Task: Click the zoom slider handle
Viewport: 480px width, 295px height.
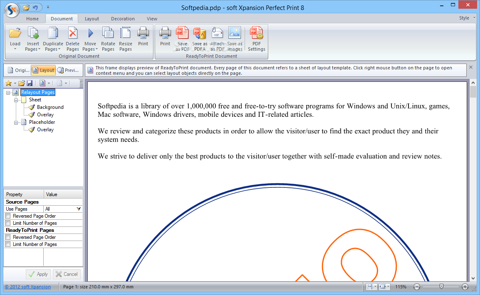Action: tap(441, 286)
